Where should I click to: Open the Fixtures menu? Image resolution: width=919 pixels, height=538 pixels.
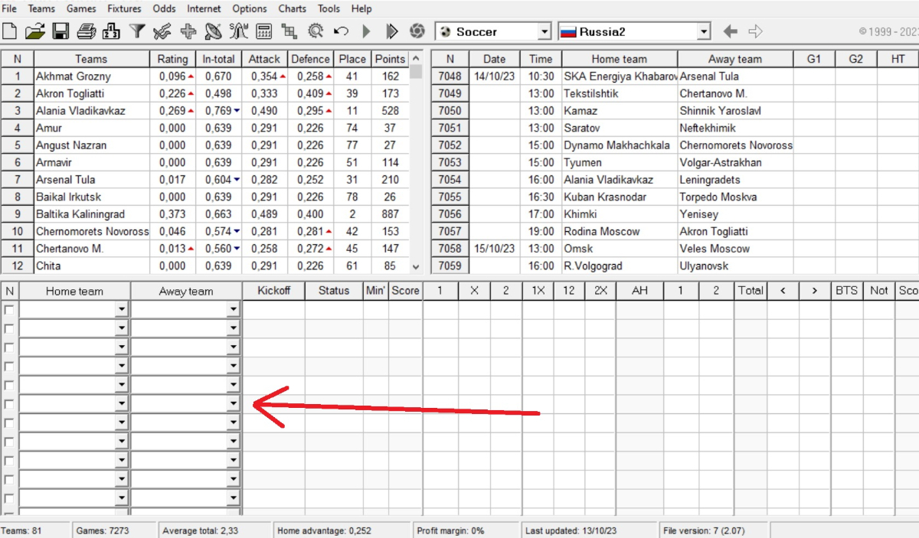124,8
